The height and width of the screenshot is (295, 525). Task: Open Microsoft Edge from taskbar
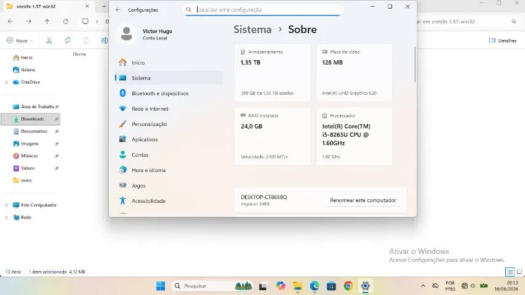point(315,286)
